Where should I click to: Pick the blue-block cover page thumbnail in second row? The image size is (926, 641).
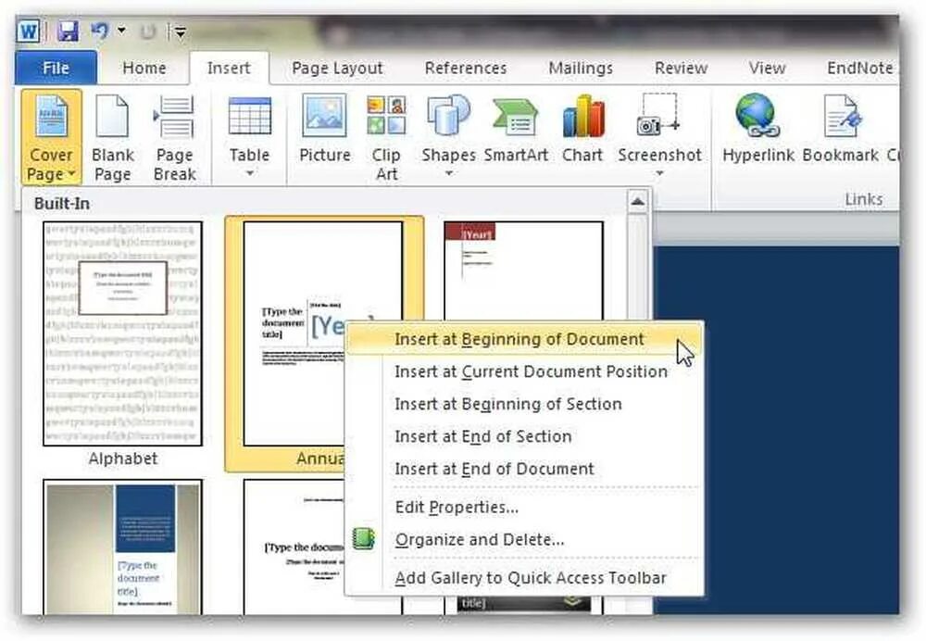click(x=123, y=547)
